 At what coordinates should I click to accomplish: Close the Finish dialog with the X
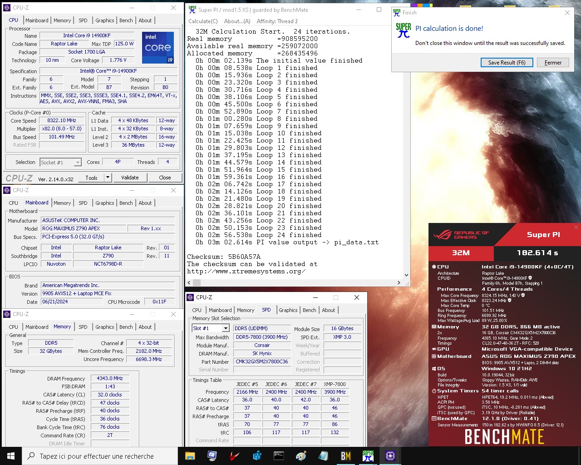coord(567,13)
